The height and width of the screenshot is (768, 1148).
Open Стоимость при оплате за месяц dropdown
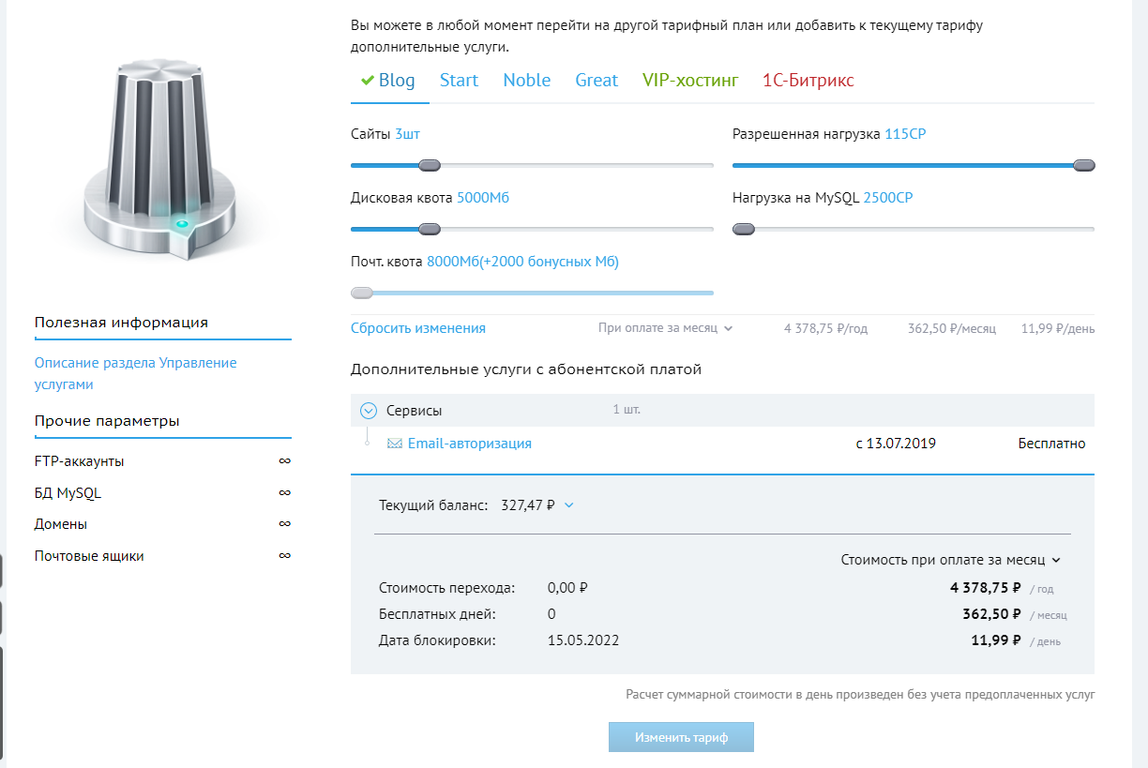[950, 560]
